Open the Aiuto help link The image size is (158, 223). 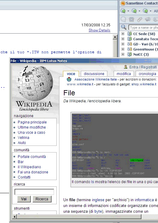point(22,143)
